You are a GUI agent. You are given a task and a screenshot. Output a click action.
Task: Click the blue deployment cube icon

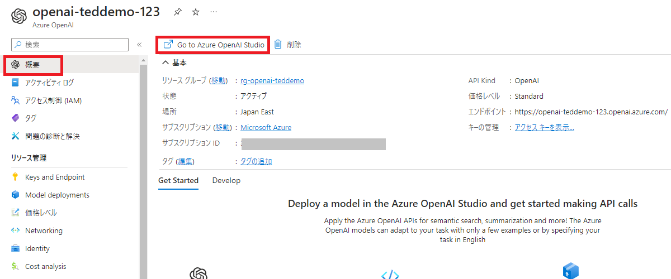(571, 271)
